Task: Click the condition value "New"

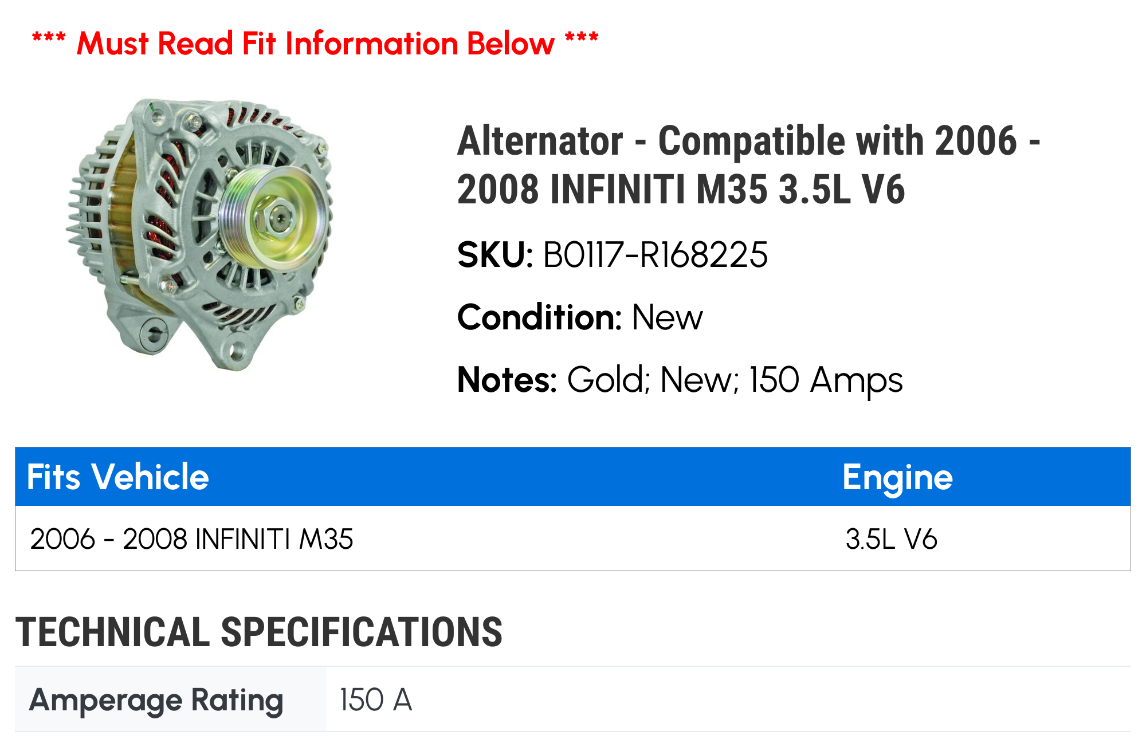Action: coord(667,317)
